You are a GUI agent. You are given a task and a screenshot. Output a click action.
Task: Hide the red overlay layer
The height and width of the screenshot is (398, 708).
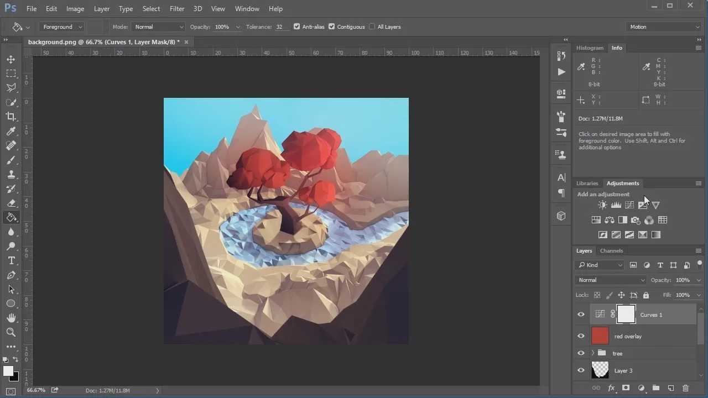pyautogui.click(x=581, y=336)
